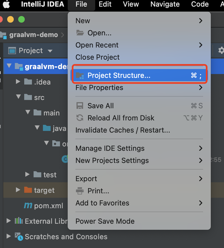Open the Edit menu
Image resolution: width=224 pixels, height=248 pixels.
[x=105, y=4]
